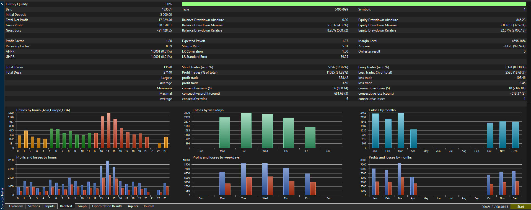Select the Total Net Profit row
The height and width of the screenshot is (210, 531).
[89, 20]
